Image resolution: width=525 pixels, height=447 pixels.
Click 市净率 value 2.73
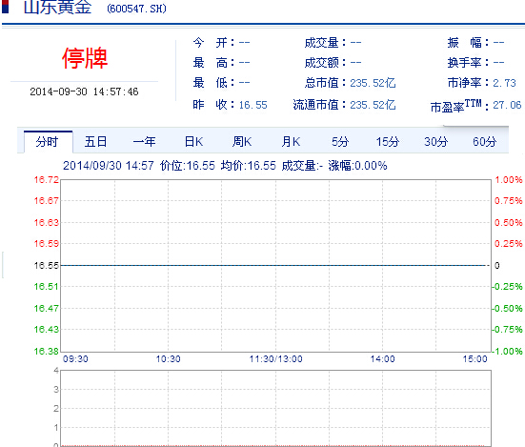tap(504, 83)
